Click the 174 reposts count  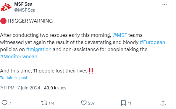tap(51, 103)
